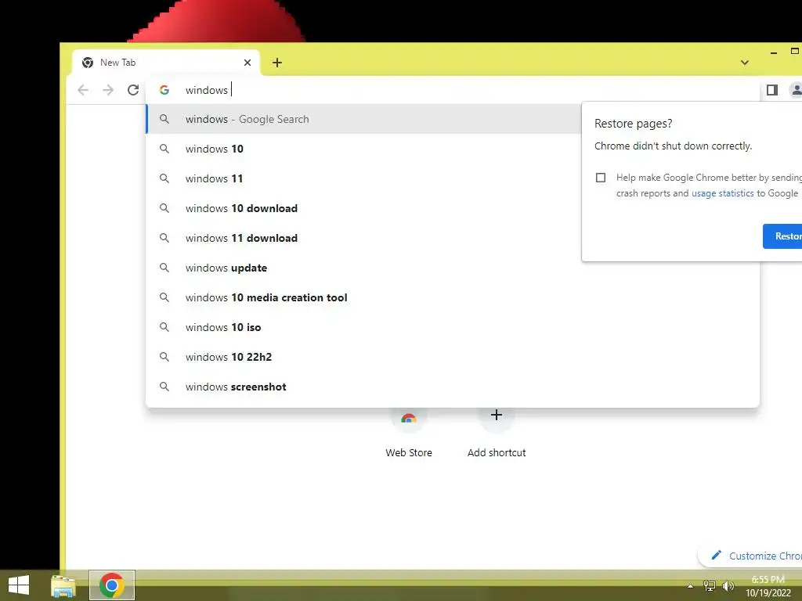Close the New Tab tab
This screenshot has height=601, width=802.
247,63
